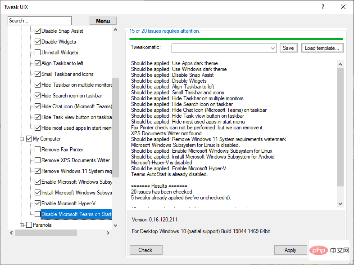354x265 pixels.
Task: Close the Tweak UIX window
Action: click(x=343, y=7)
